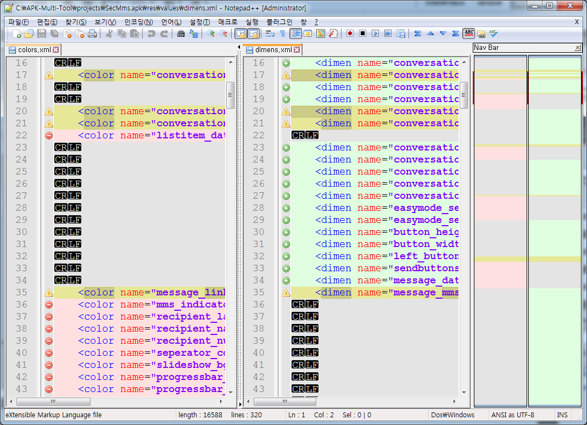587x425 pixels.
Task: Click the Zoom In magnifier icon
Action: click(211, 34)
